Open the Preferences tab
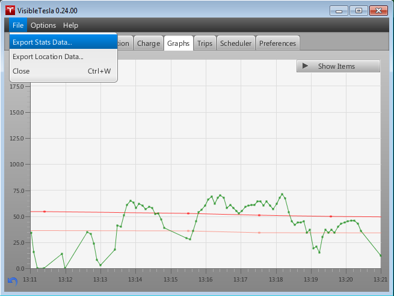The image size is (394, 296). point(278,43)
